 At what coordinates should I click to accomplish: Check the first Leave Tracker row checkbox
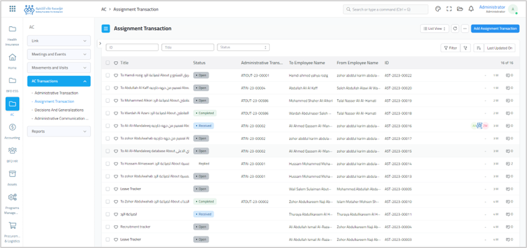coord(107,189)
